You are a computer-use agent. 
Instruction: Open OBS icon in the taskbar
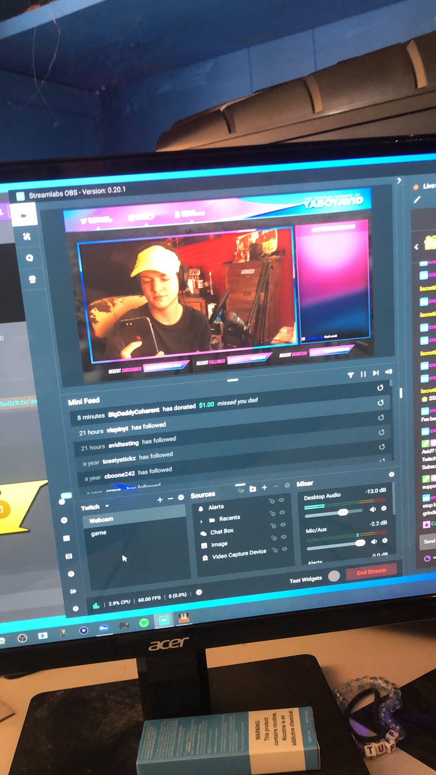coord(21,638)
